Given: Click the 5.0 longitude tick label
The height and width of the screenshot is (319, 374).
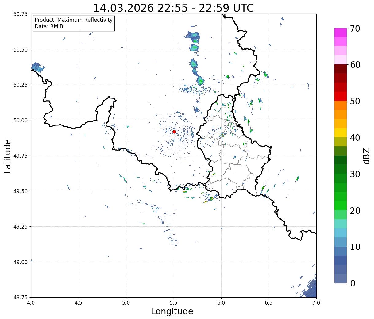Looking at the screenshot, I should [126, 303].
